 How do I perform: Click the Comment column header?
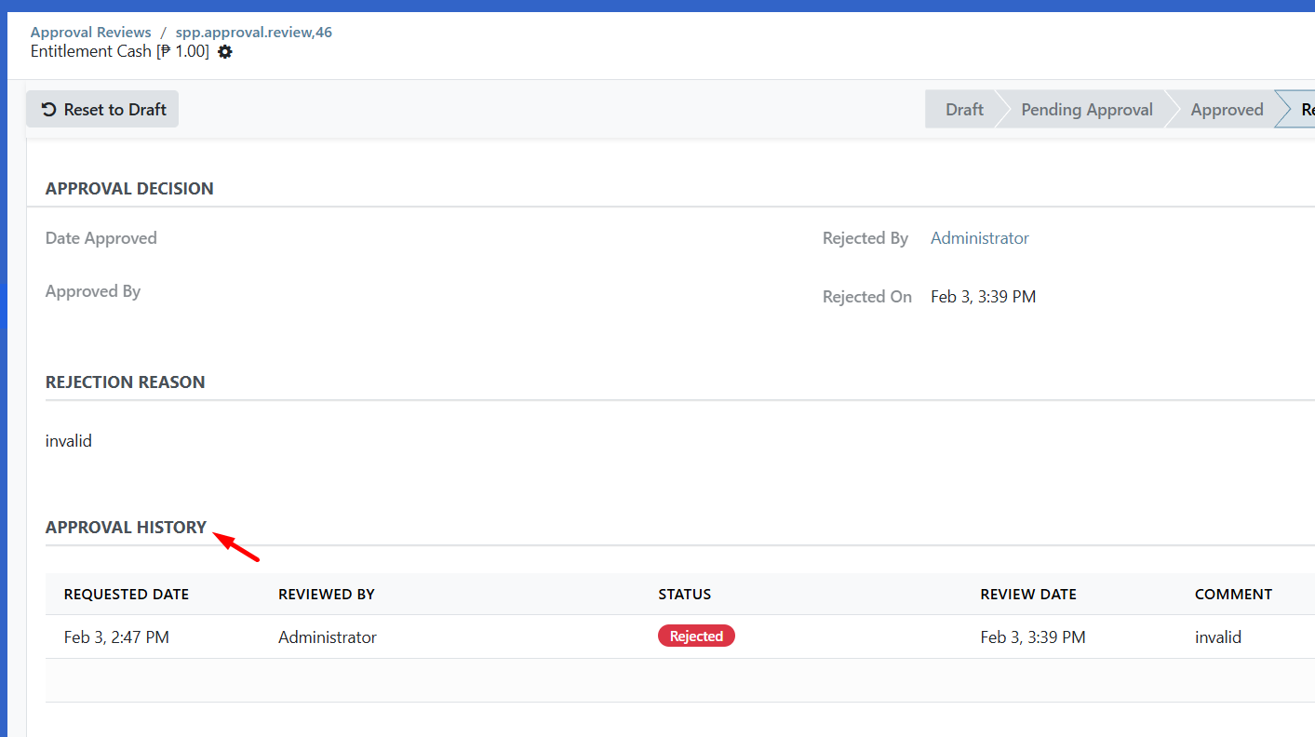(x=1233, y=595)
